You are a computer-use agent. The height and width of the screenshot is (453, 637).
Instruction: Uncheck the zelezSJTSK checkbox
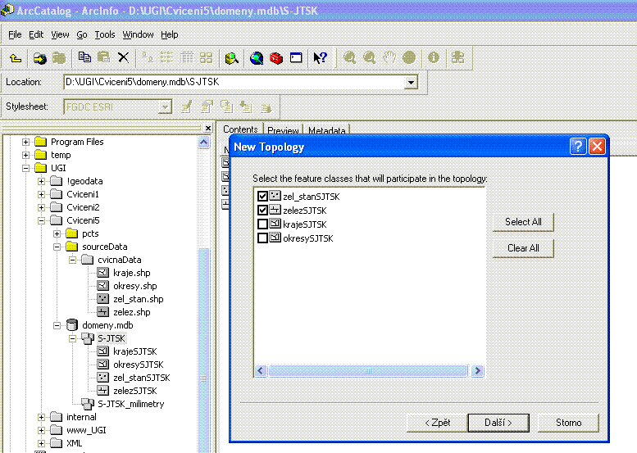[x=262, y=211]
